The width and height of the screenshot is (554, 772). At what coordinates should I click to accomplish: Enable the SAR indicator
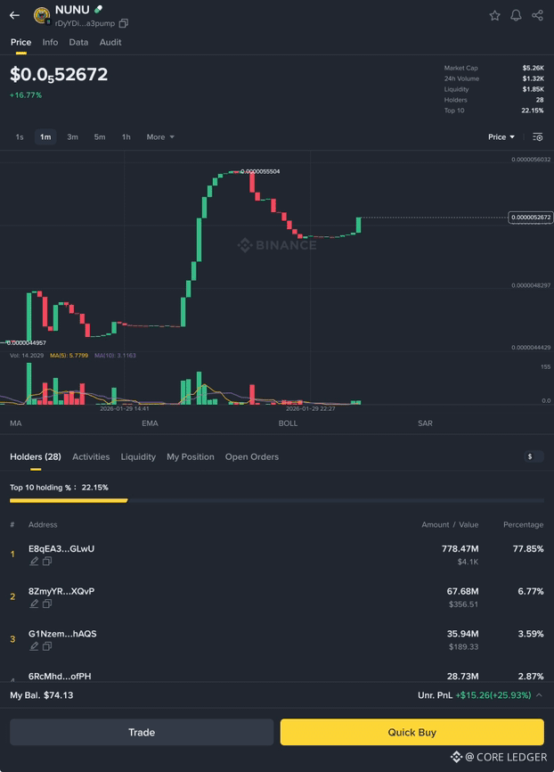(425, 423)
